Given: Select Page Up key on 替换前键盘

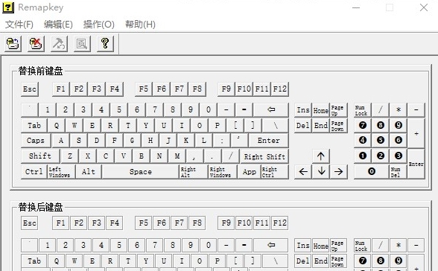Looking at the screenshot, I should pyautogui.click(x=338, y=110).
